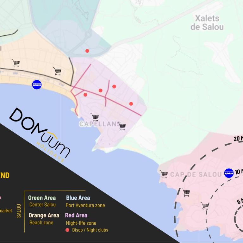The height and width of the screenshot is (243, 243).
Task: Select the Red Area legend heading
Action: coord(76,215)
